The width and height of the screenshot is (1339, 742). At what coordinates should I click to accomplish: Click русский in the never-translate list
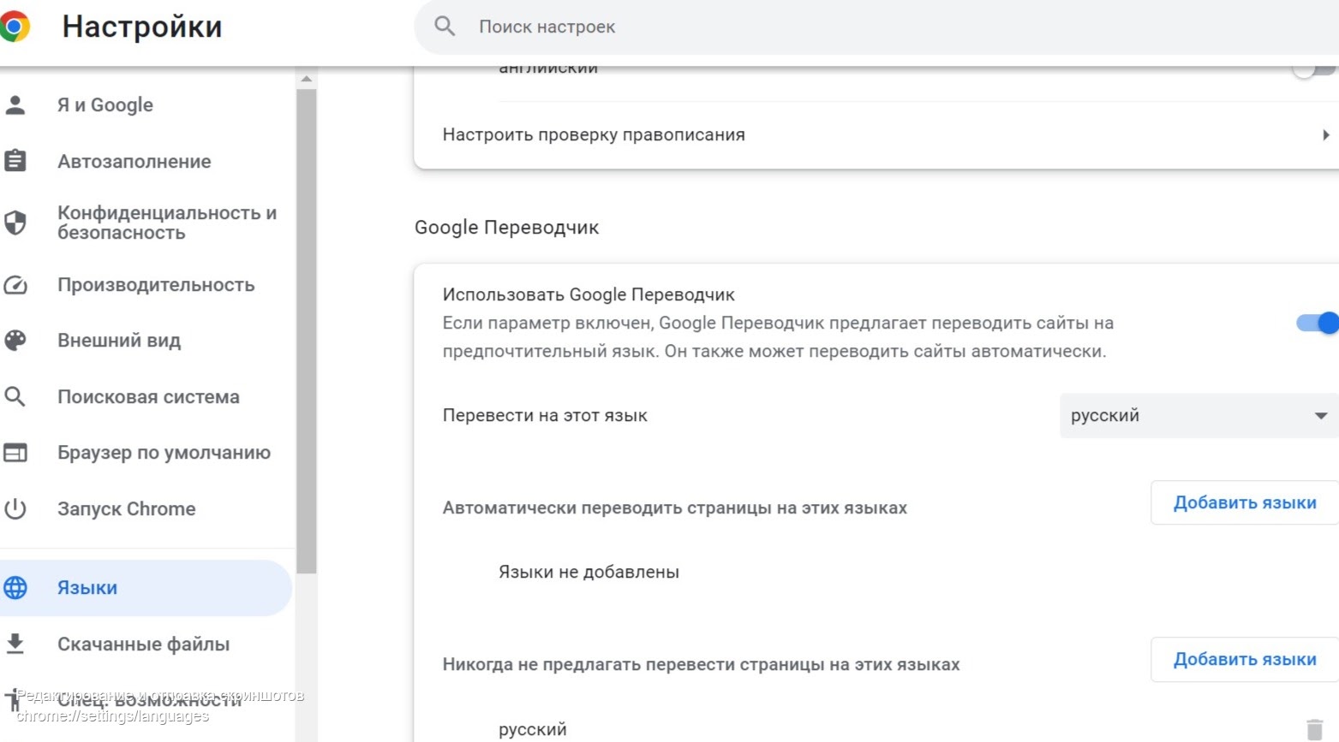coord(533,729)
